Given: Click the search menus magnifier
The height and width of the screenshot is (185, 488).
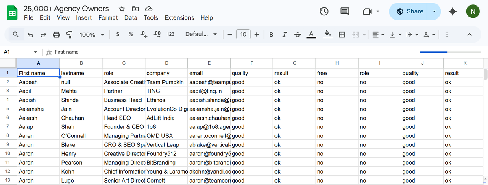Looking at the screenshot, I should 15,35.
